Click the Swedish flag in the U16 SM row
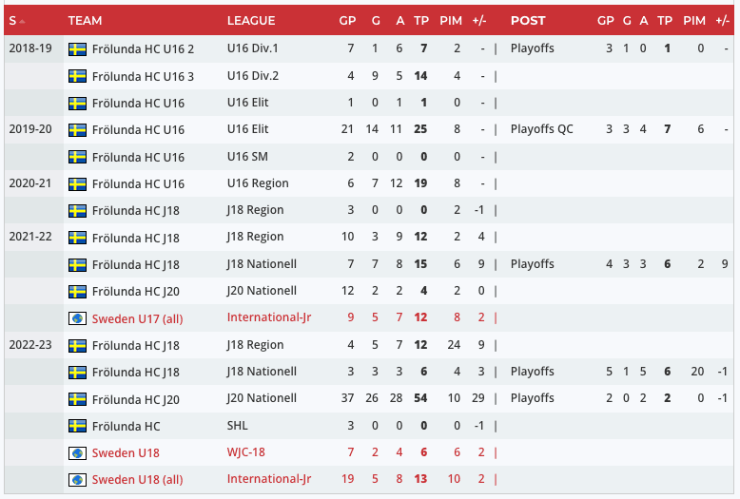This screenshot has height=499, width=740. tap(77, 157)
